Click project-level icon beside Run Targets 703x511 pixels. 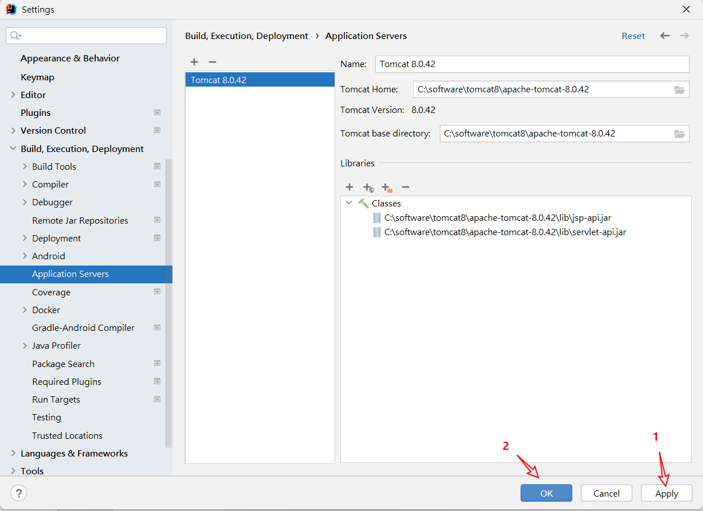pyautogui.click(x=157, y=399)
